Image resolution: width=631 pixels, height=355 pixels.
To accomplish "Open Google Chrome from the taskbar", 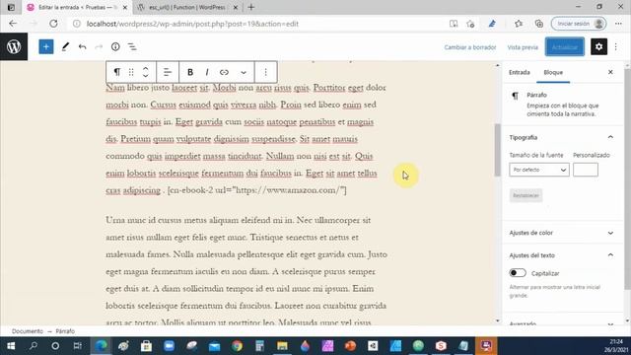I will click(x=237, y=346).
